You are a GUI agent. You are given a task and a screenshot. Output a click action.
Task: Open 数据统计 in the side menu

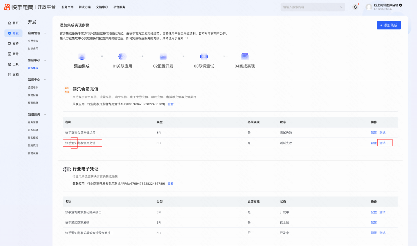(33, 146)
